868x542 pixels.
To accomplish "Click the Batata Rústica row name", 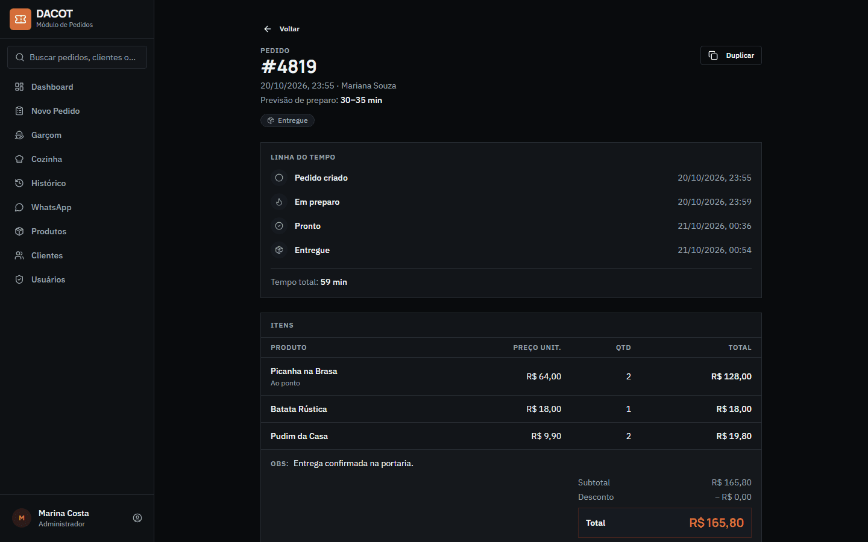I will pos(299,409).
